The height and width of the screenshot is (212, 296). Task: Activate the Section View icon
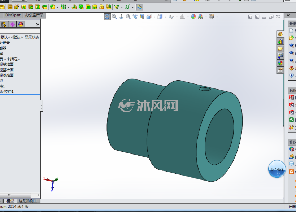pyautogui.click(x=142, y=17)
